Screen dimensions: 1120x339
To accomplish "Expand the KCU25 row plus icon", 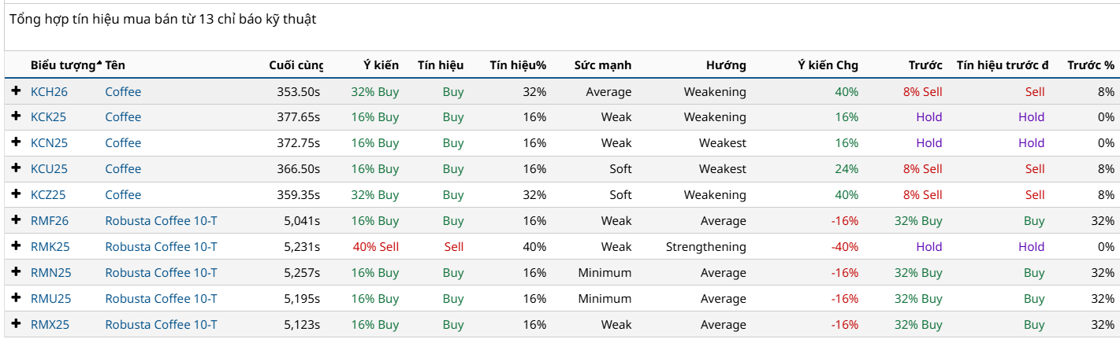I will coord(16,168).
